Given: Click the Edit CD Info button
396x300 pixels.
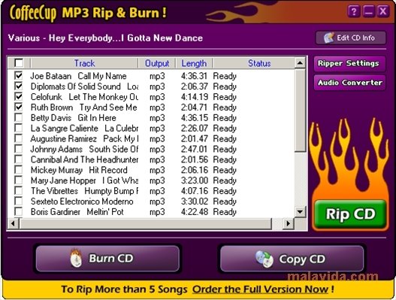Looking at the screenshot, I should click(x=351, y=38).
